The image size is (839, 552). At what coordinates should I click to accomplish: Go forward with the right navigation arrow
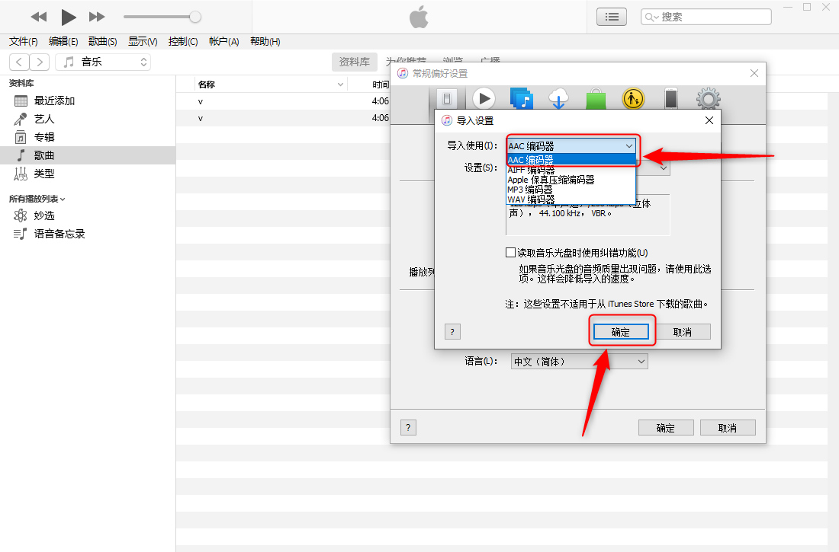(x=40, y=62)
